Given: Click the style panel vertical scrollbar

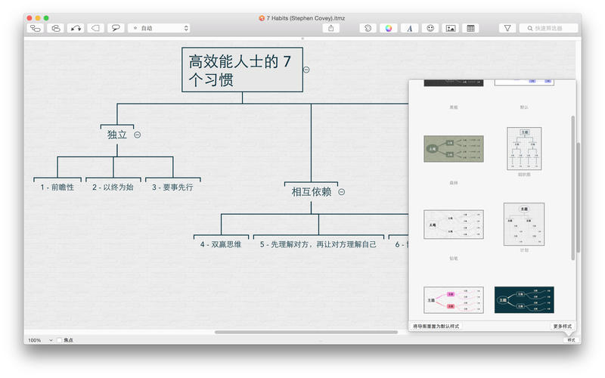Looking at the screenshot, I should [573, 187].
